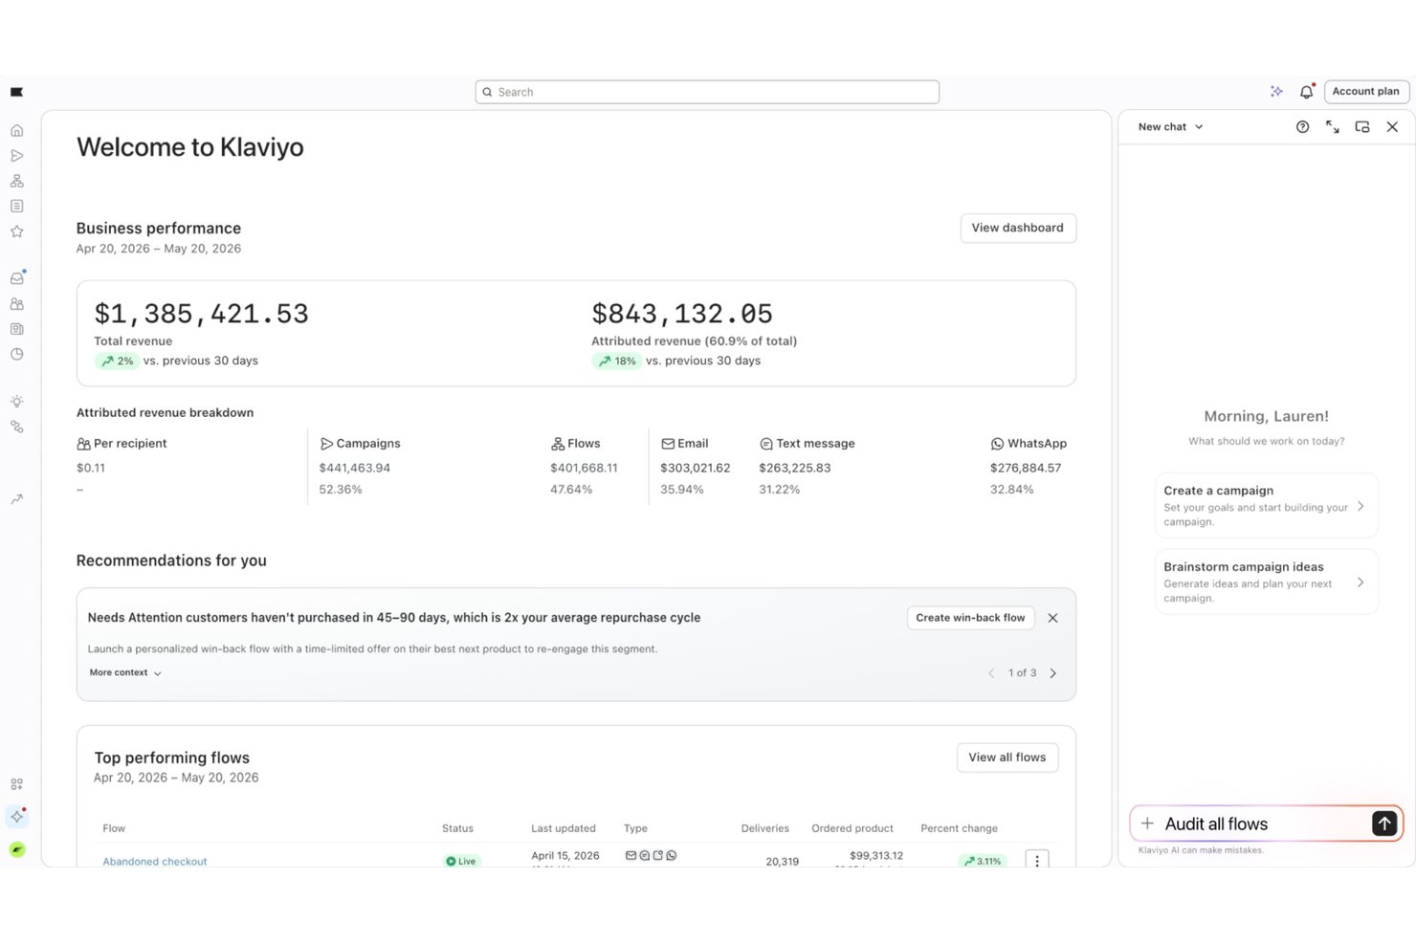Screen dimensions: 1416x944
Task: Open the Home icon in the sidebar
Action: [x=16, y=130]
